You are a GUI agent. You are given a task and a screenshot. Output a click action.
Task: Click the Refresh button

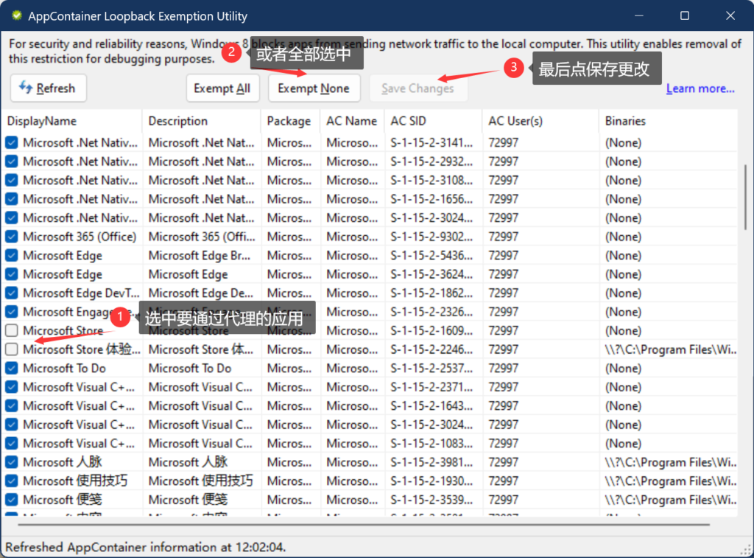[48, 88]
